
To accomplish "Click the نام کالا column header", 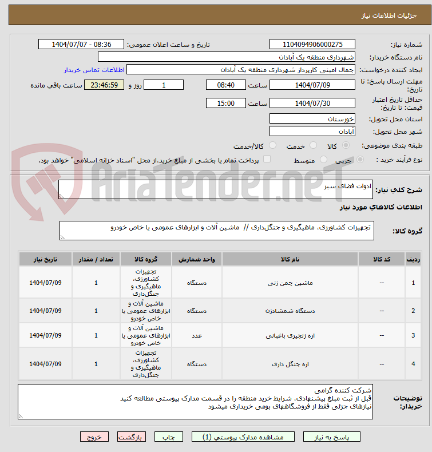I will pos(290,259).
